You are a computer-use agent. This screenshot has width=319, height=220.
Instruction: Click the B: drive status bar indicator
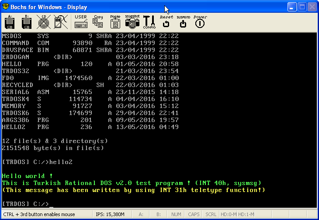159,214
